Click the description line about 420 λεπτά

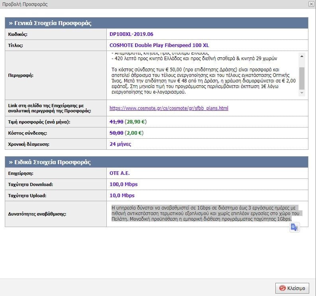[x=194, y=59]
